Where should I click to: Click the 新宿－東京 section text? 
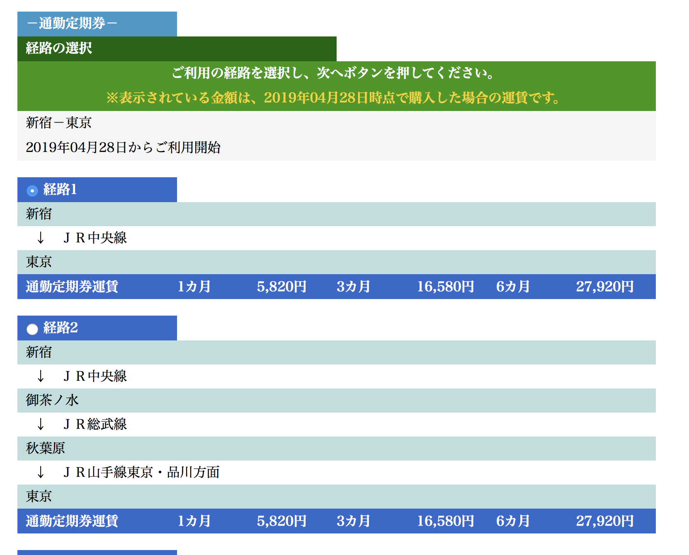pyautogui.click(x=58, y=123)
